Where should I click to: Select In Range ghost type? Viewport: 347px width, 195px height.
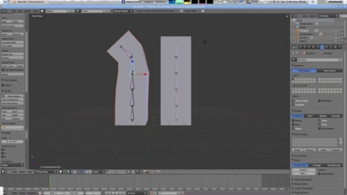317,165
